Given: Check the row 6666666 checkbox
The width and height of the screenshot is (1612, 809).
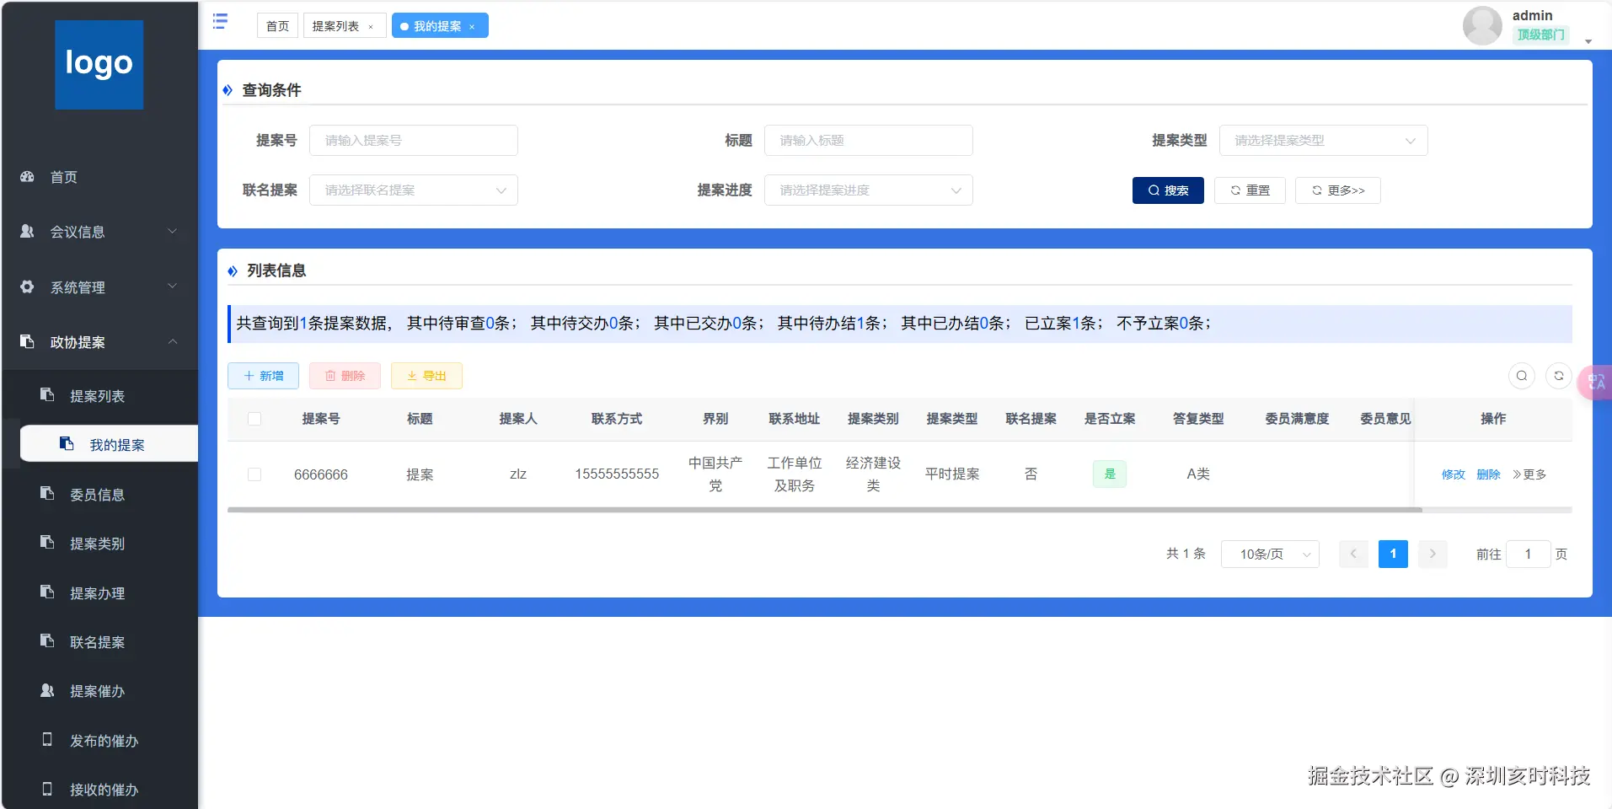Looking at the screenshot, I should (x=254, y=474).
